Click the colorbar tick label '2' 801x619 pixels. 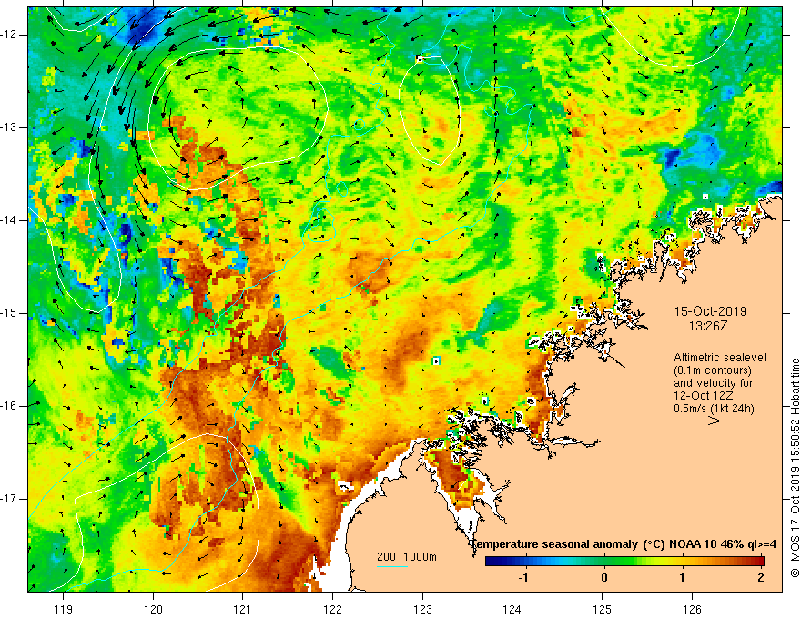(761, 578)
